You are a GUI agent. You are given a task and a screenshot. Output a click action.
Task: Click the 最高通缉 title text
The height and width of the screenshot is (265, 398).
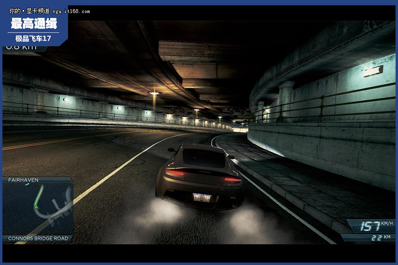34,24
